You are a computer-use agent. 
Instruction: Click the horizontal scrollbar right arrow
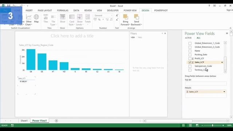(x=228, y=121)
